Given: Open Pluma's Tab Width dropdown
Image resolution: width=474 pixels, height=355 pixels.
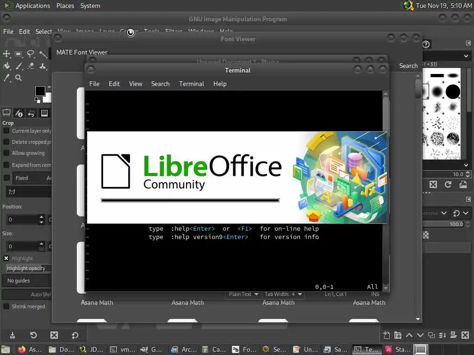Looking at the screenshot, I should pos(283,294).
